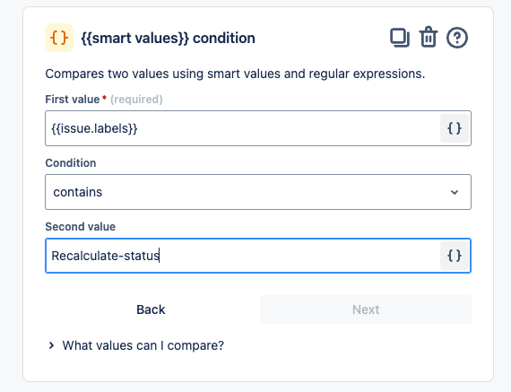Viewport: 511px width, 392px height.
Task: Open smart value picker in First value field
Action: tap(455, 128)
